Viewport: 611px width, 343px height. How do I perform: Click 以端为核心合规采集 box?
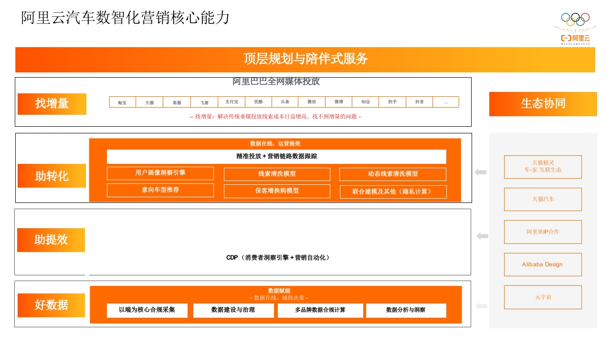click(147, 310)
